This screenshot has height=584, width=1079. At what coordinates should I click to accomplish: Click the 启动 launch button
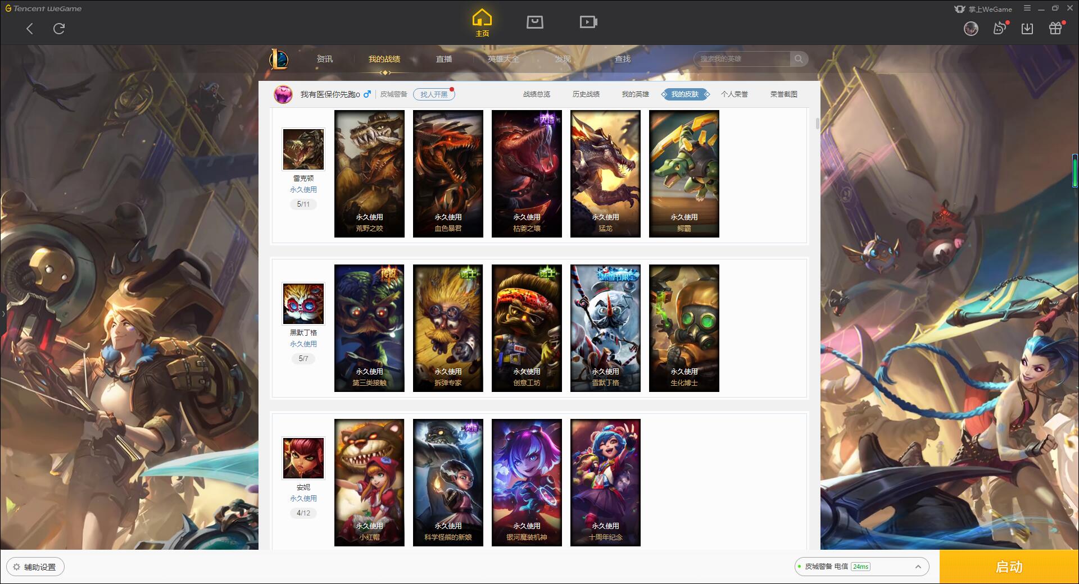pos(1009,567)
